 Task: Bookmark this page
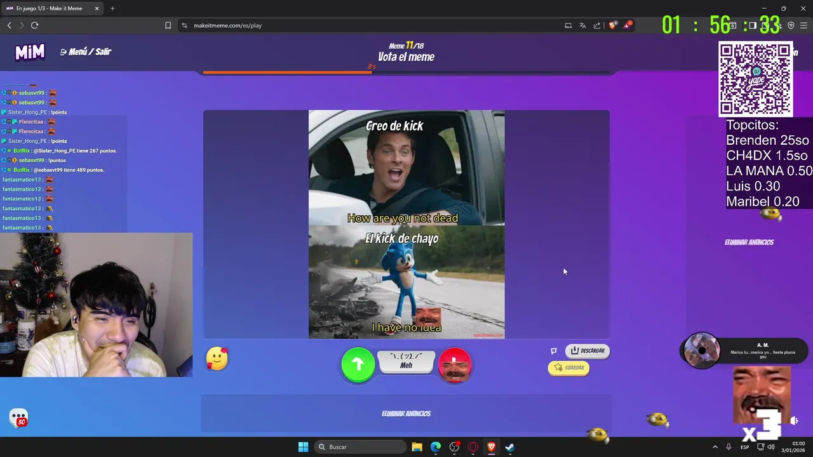(168, 25)
